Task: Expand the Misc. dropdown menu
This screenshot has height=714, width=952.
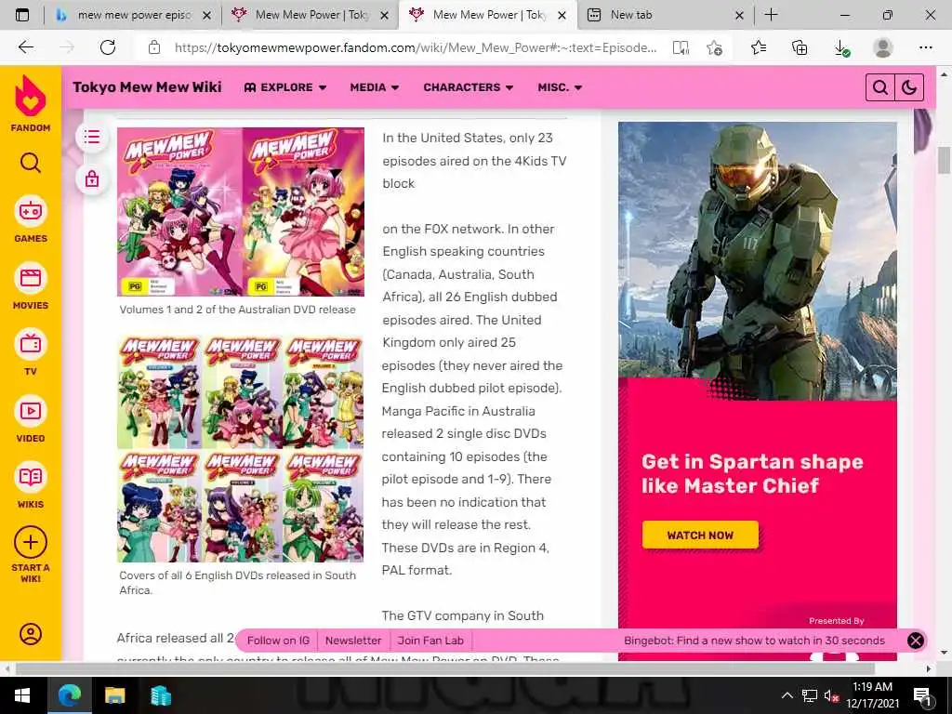Action: pyautogui.click(x=560, y=87)
